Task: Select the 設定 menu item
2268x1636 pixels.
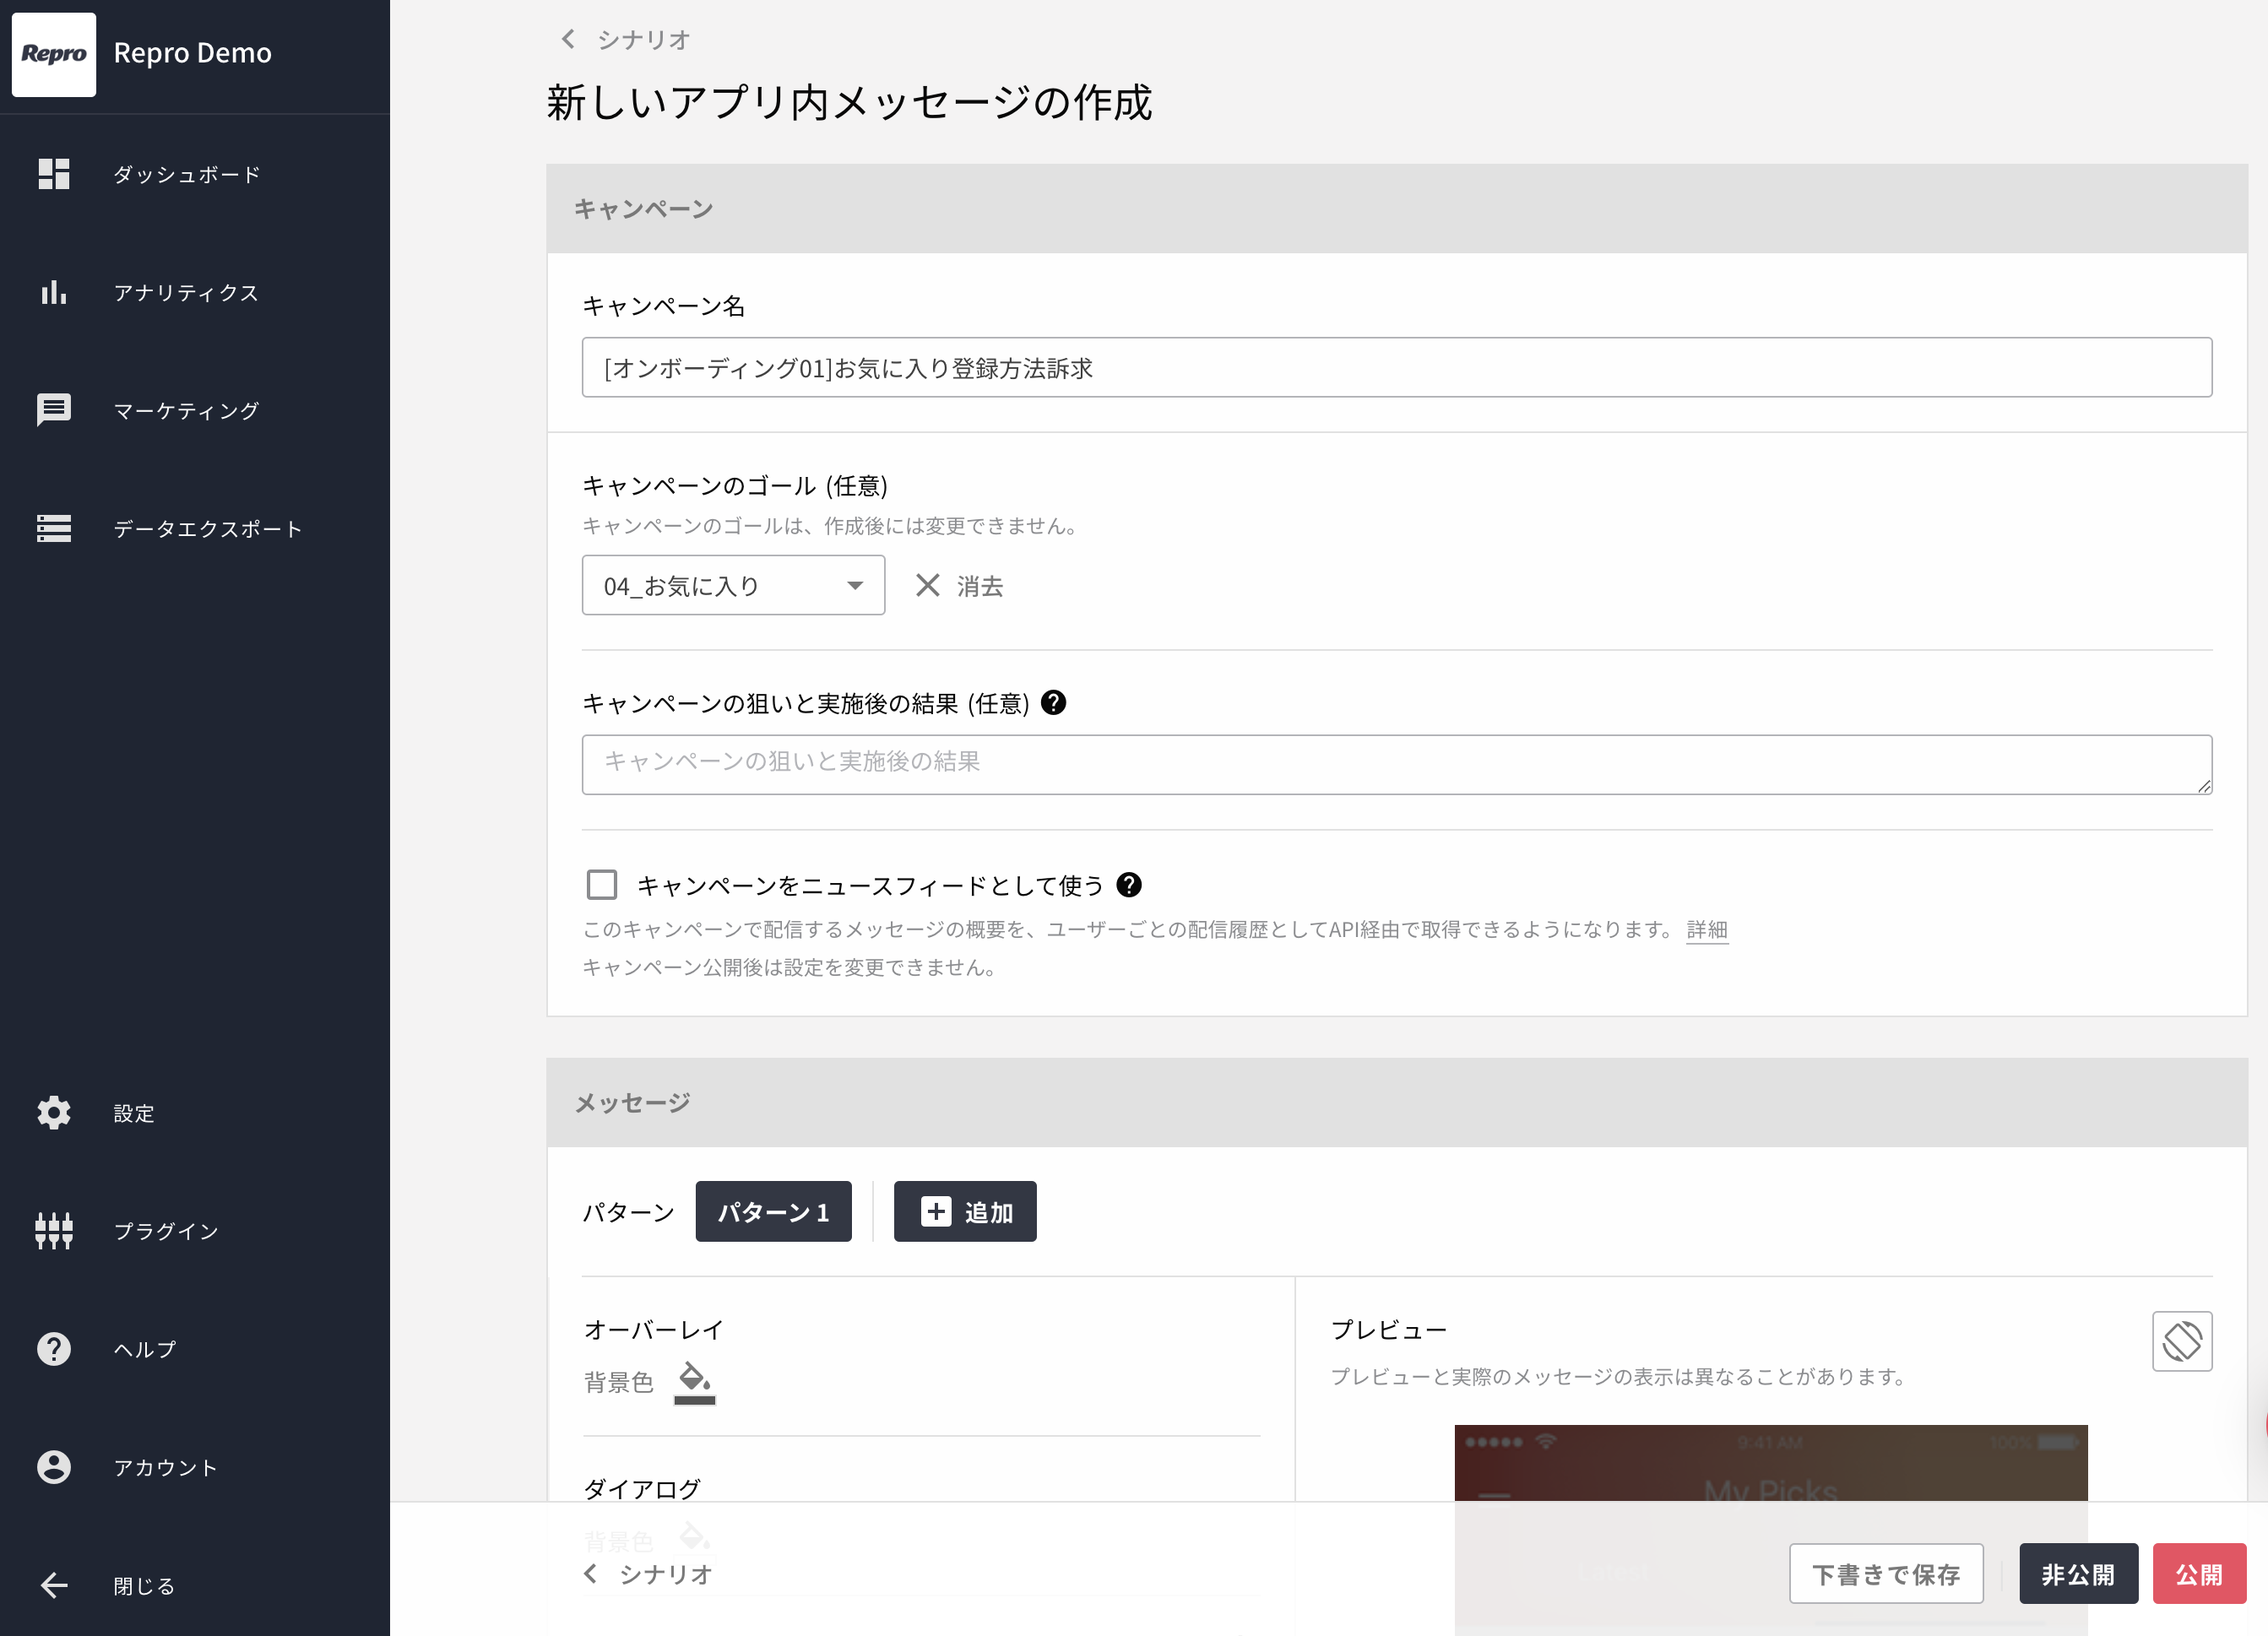Action: pyautogui.click(x=134, y=1112)
